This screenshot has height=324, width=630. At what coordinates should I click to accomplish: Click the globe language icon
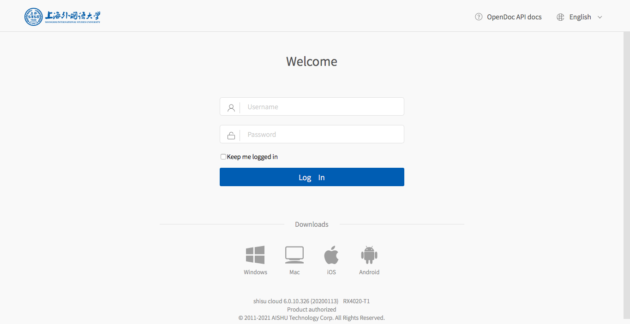click(560, 17)
